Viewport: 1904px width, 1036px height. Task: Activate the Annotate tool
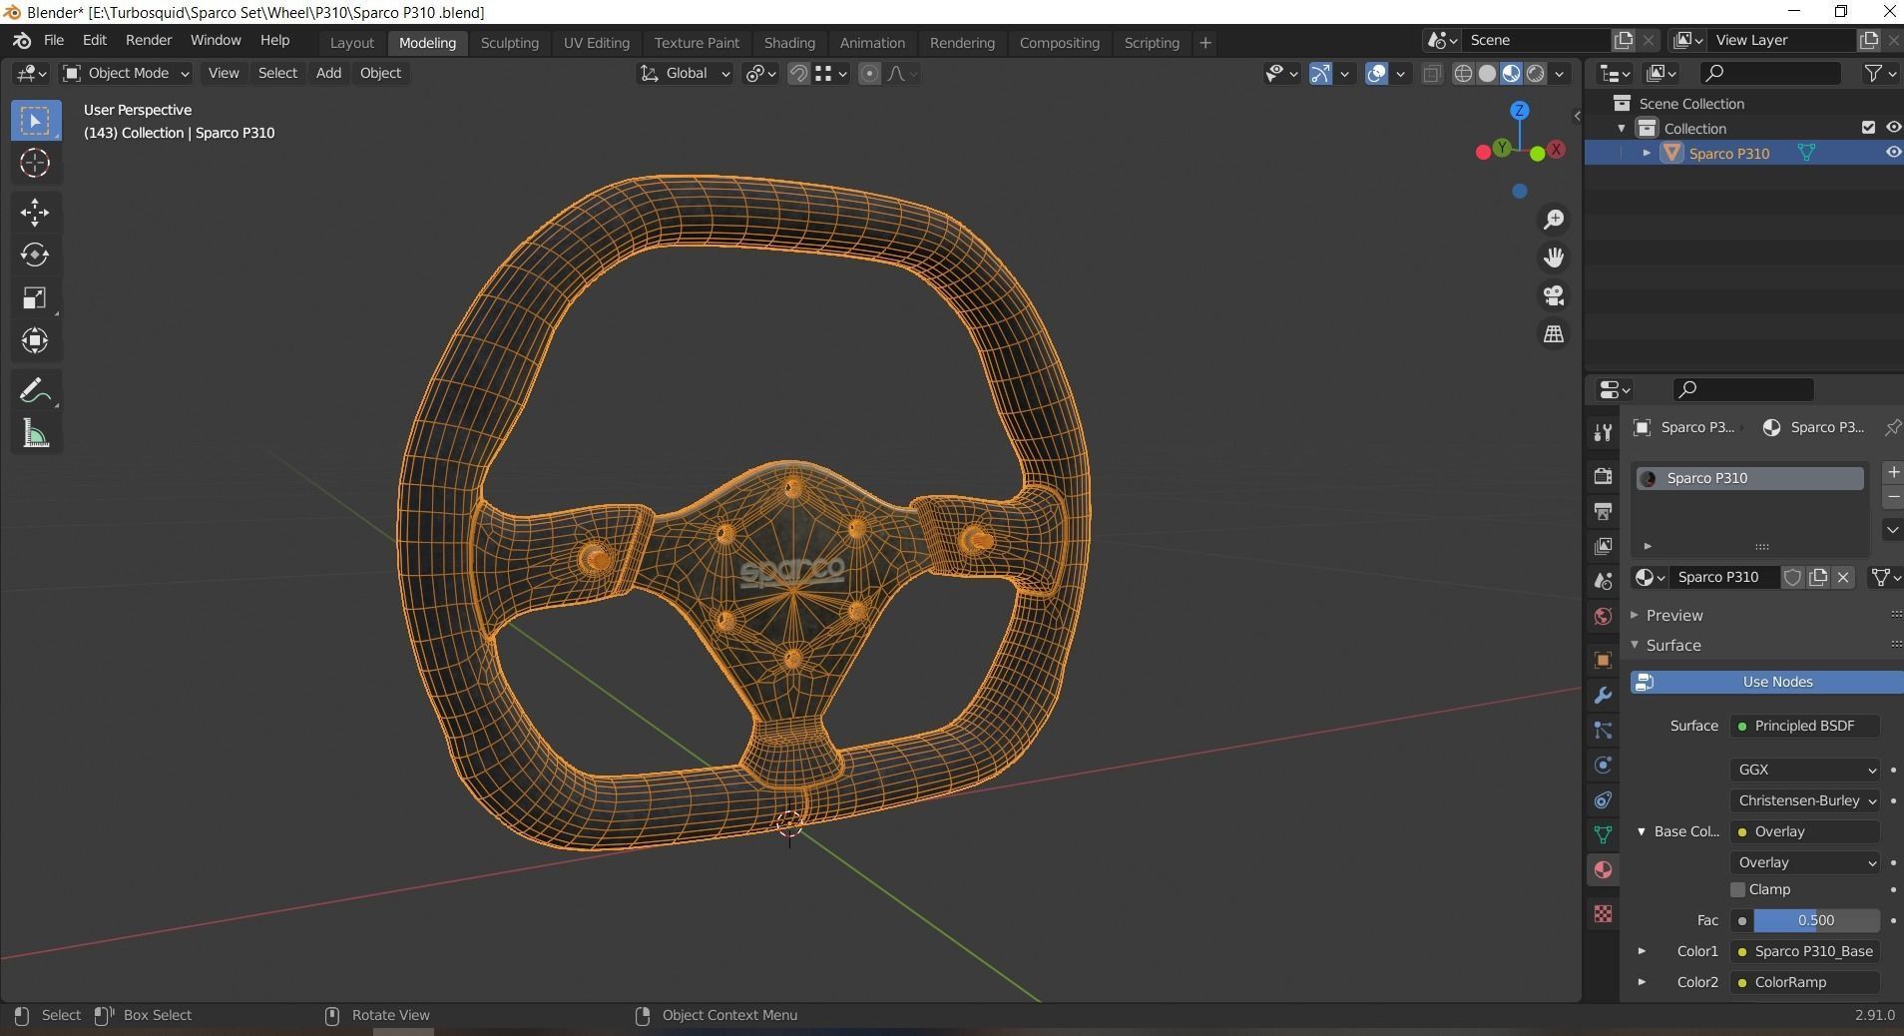coord(35,390)
